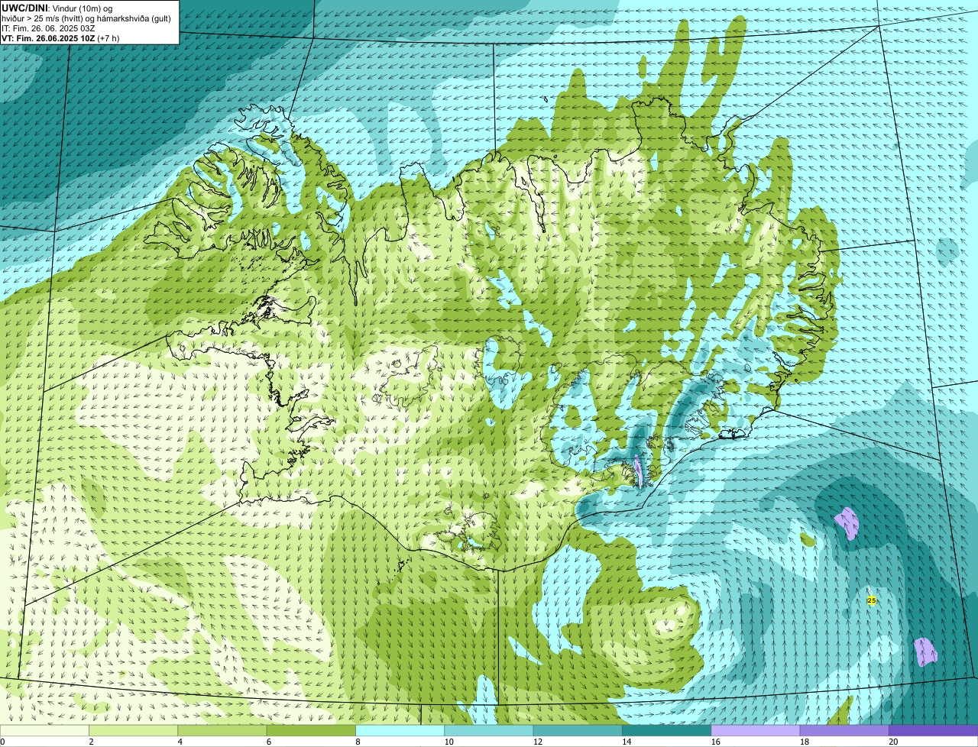The height and width of the screenshot is (747, 978).
Task: Click the "UWC/DINI: Vindur (10m) og" title line
Action: click(x=58, y=8)
